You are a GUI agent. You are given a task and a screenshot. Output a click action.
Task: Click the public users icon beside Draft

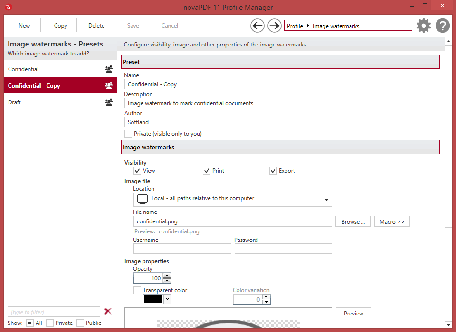pos(109,102)
